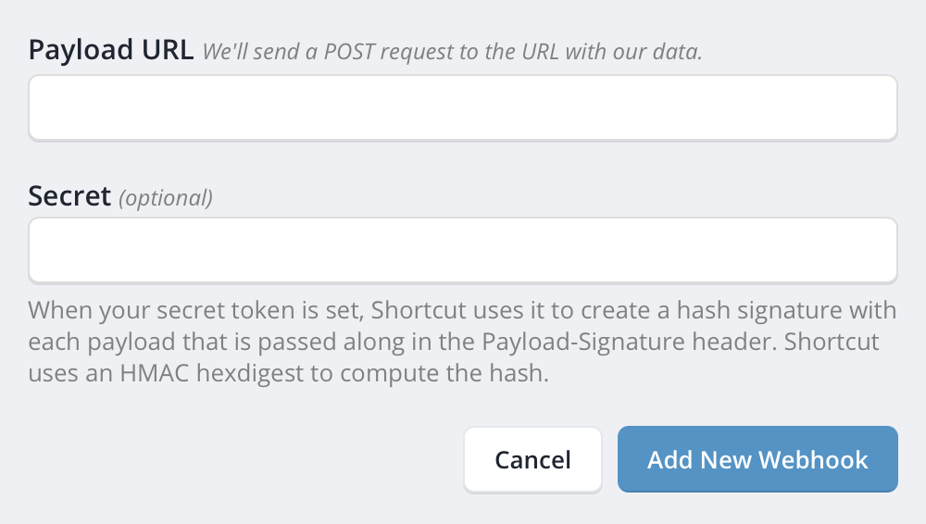
Task: Click "Payload-Signature" in the help text
Action: (562, 343)
